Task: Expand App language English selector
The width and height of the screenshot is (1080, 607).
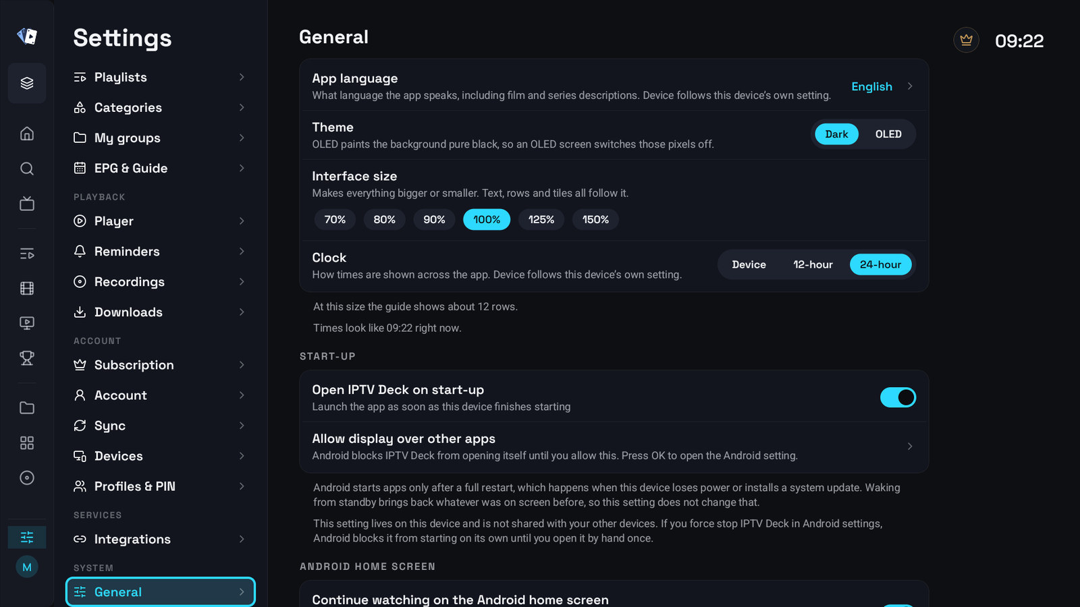Action: coord(882,86)
